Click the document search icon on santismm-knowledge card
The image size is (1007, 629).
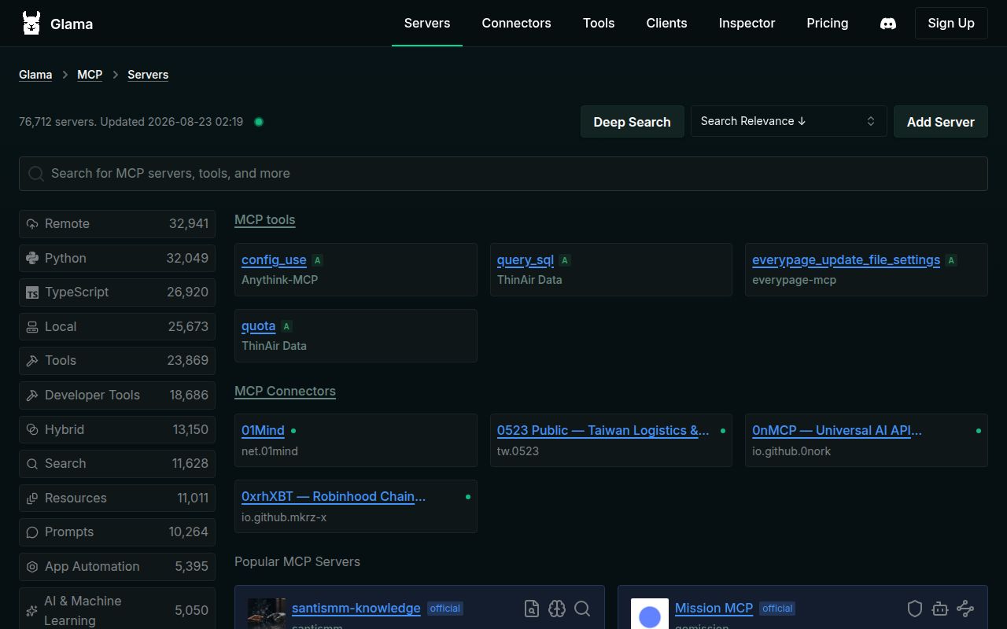click(532, 609)
